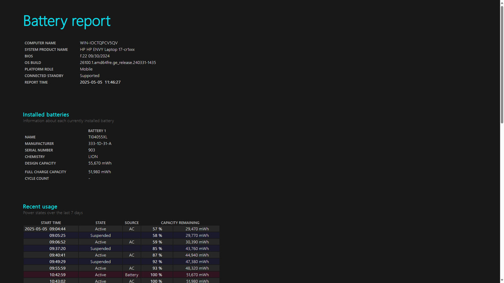504x283 pixels.
Task: Click connected standby value Supported
Action: [x=89, y=76]
